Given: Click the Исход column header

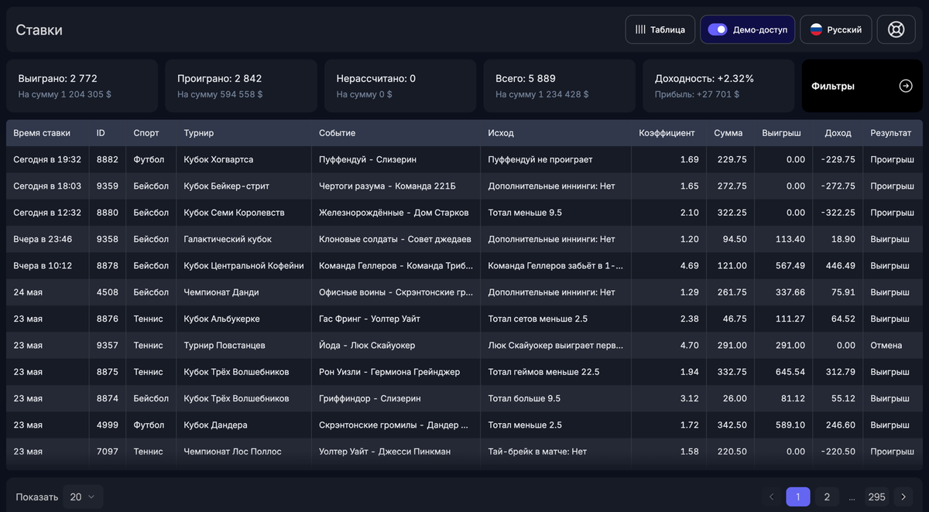Looking at the screenshot, I should 501,133.
